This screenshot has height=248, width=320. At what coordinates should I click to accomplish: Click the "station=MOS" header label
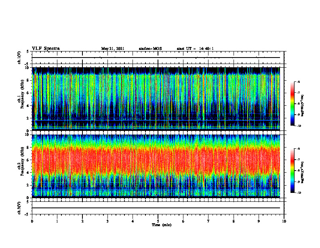tap(150, 49)
